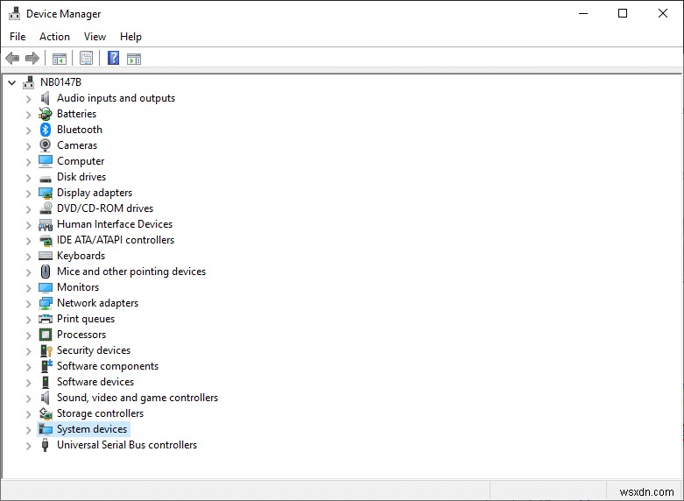The height and width of the screenshot is (501, 684).
Task: Click the Storage controllers icon
Action: (46, 413)
